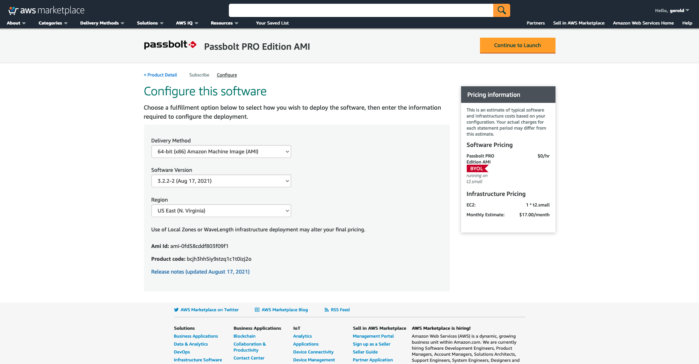Open the AWS Marketplace logo home link
The width and height of the screenshot is (699, 364).
[x=46, y=11]
